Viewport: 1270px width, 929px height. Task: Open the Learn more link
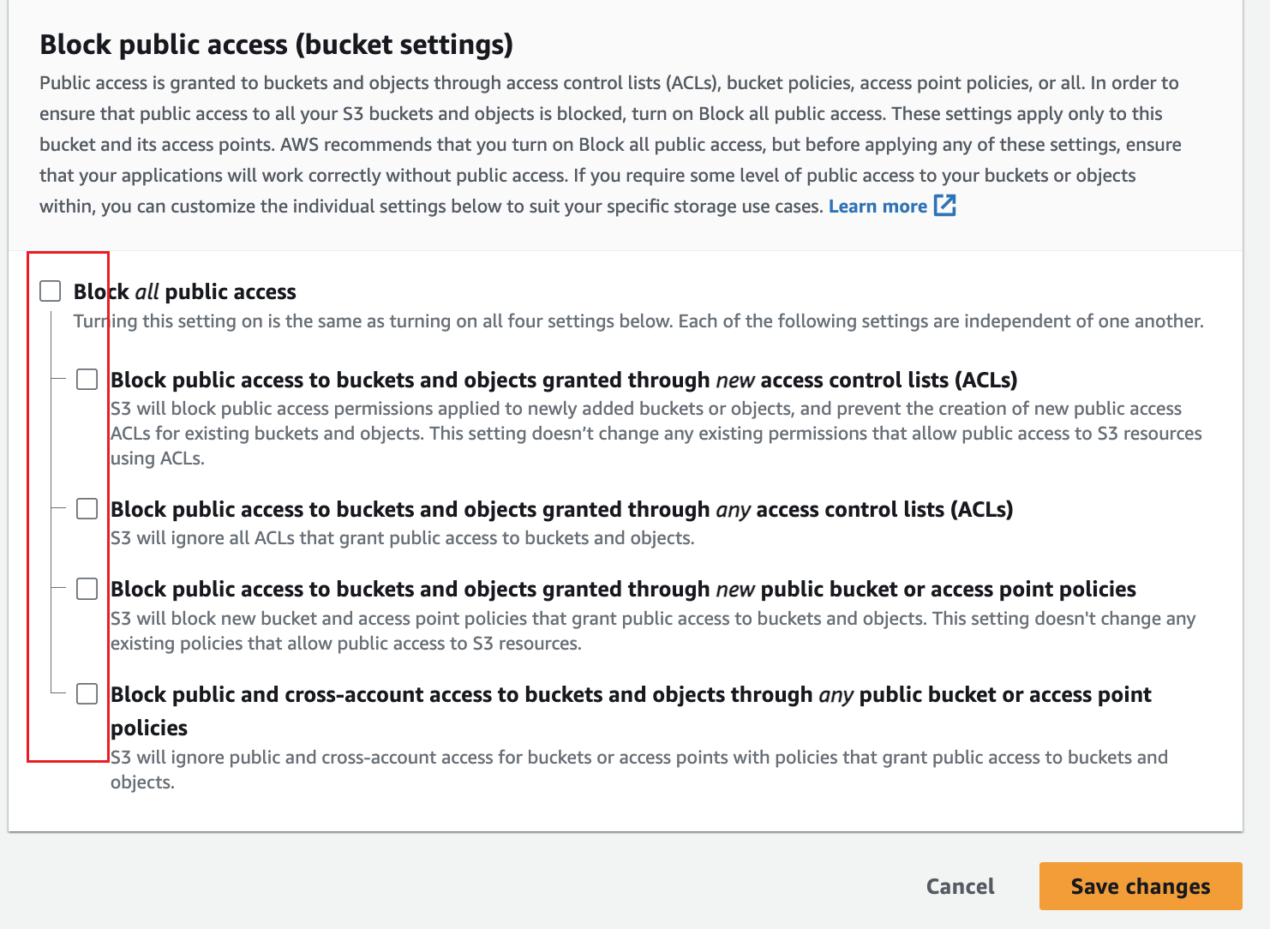(x=878, y=207)
